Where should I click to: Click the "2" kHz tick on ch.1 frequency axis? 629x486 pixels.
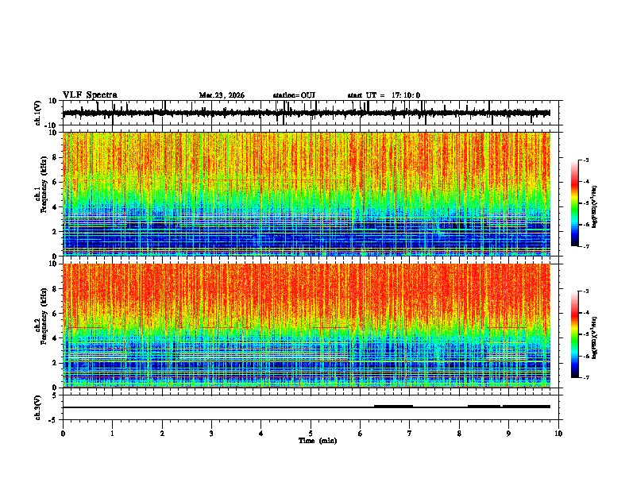coord(55,232)
